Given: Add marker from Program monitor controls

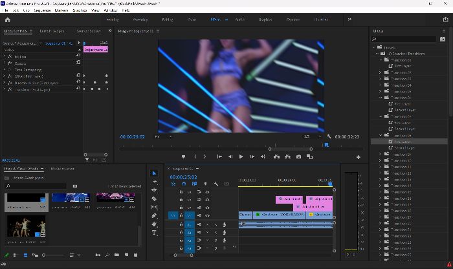Looking at the screenshot, I should (x=183, y=156).
